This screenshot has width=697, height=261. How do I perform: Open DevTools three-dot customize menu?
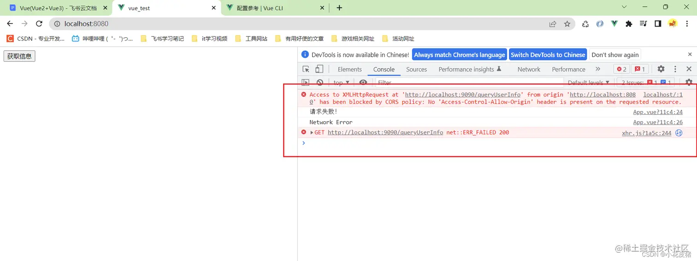coord(675,69)
